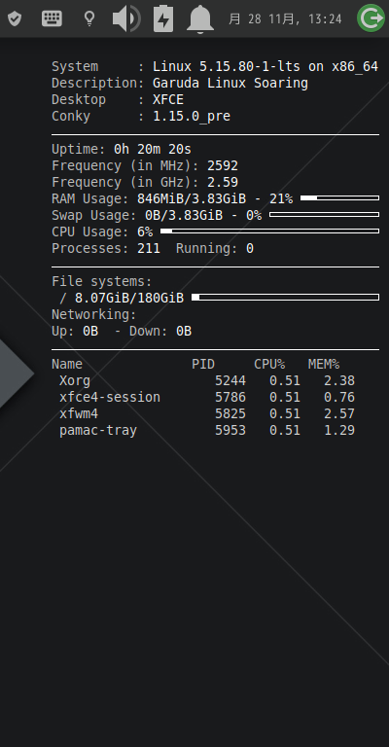
Task: Select the xfce4-session process name
Action: point(110,397)
